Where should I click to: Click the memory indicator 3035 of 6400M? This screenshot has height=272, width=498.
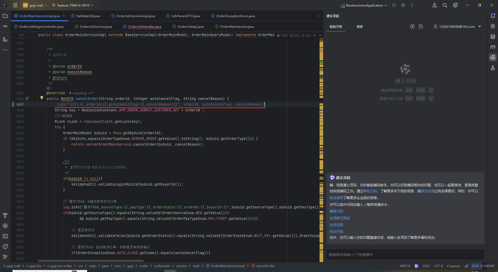(483, 266)
